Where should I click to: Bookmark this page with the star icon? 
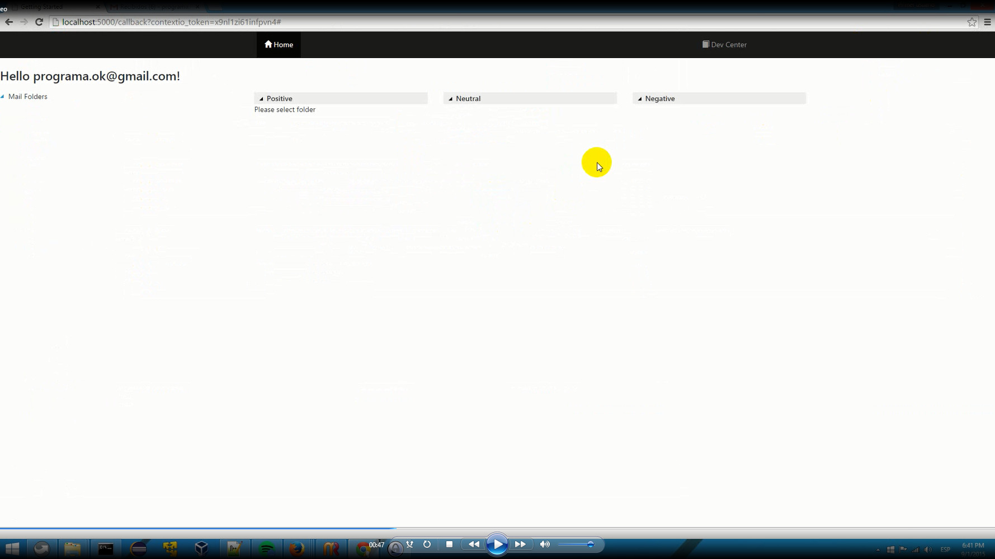pyautogui.click(x=972, y=22)
